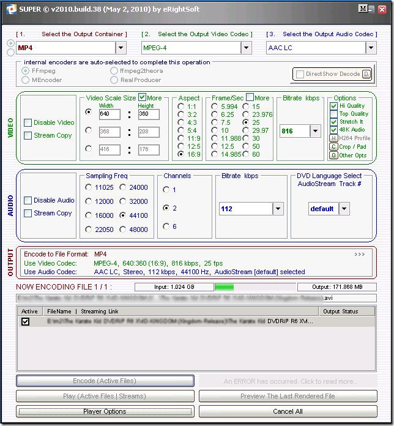Uncheck the 48K Audio option

pyautogui.click(x=333, y=130)
